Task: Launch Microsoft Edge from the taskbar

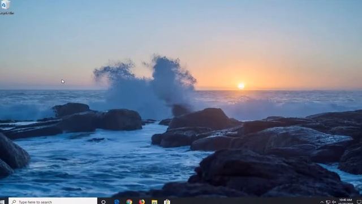Action: tap(117, 202)
